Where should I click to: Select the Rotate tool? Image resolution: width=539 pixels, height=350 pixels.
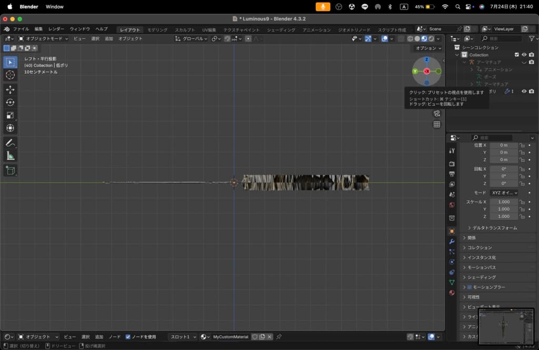[x=10, y=102]
